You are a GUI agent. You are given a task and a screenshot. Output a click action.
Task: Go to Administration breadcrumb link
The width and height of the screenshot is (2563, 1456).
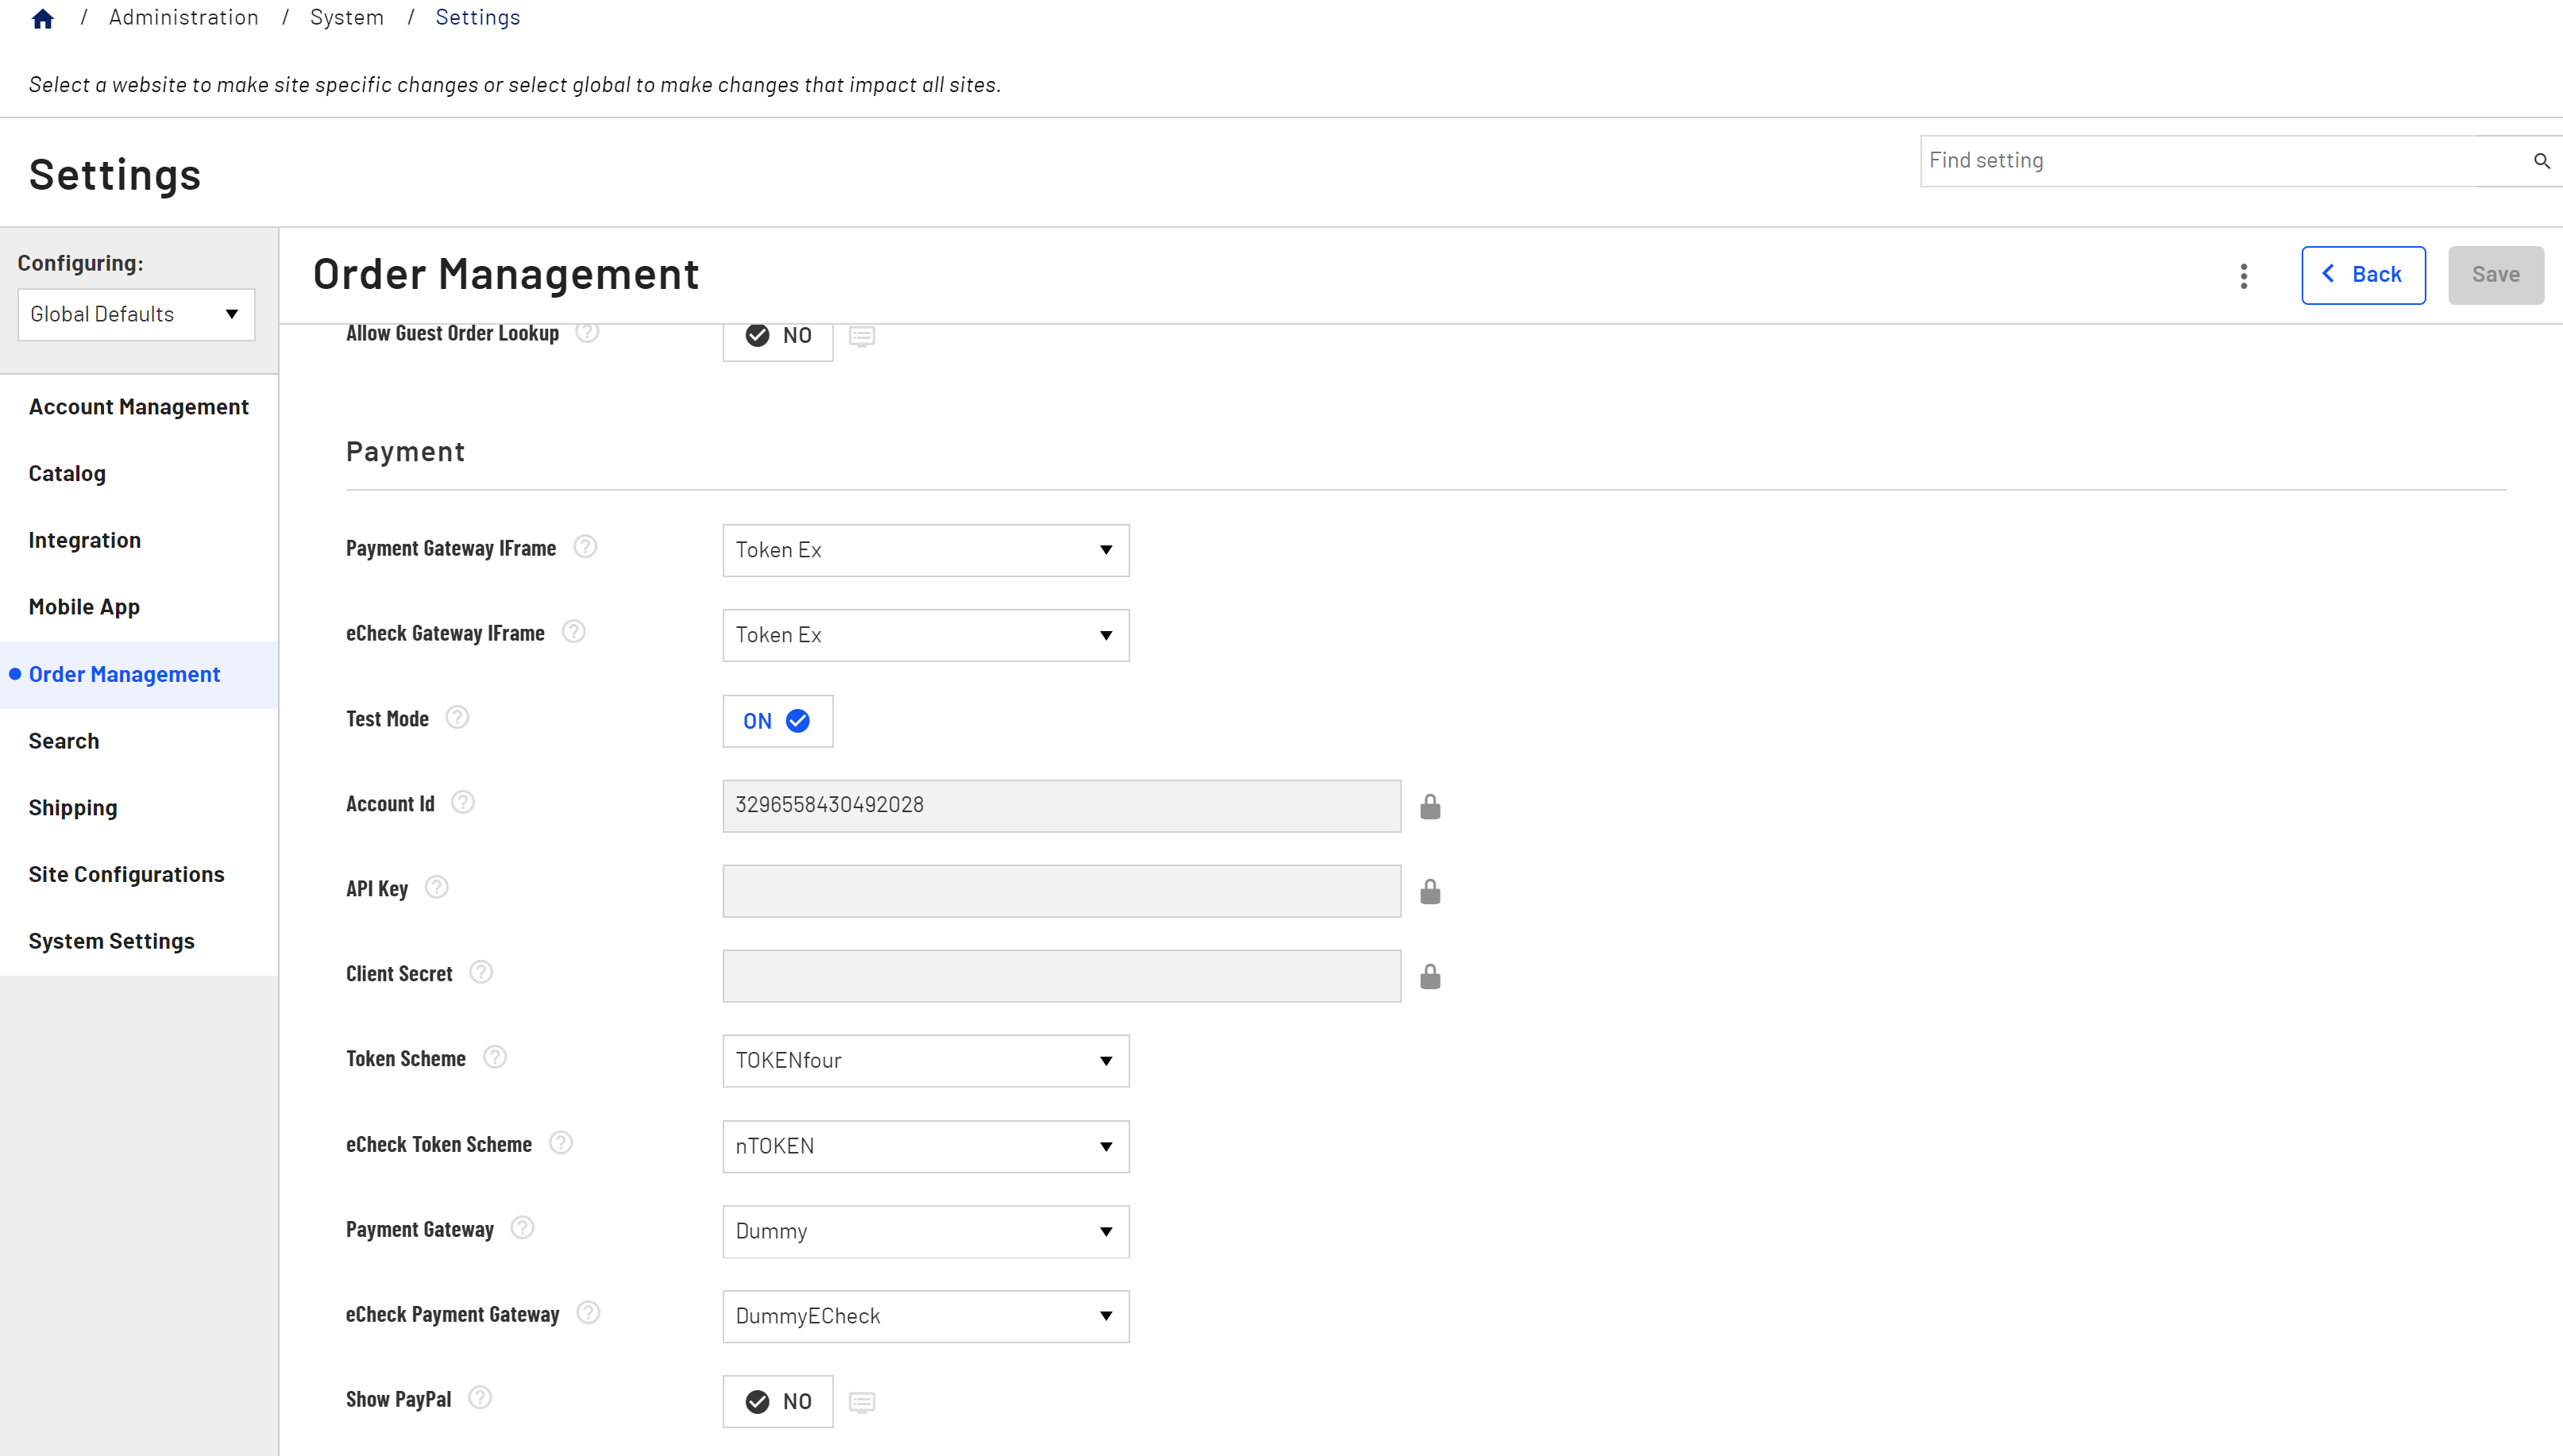pyautogui.click(x=184, y=17)
